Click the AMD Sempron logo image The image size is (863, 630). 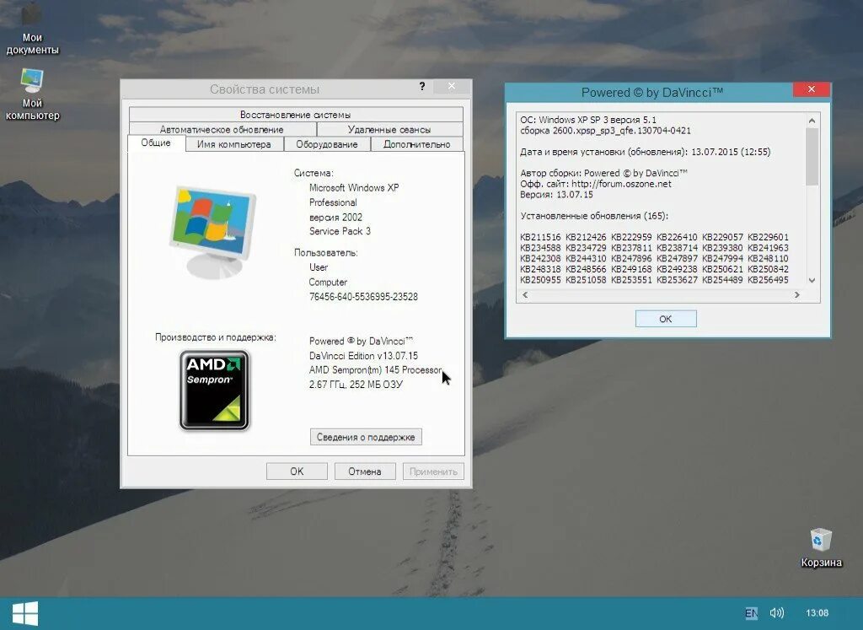click(x=214, y=390)
